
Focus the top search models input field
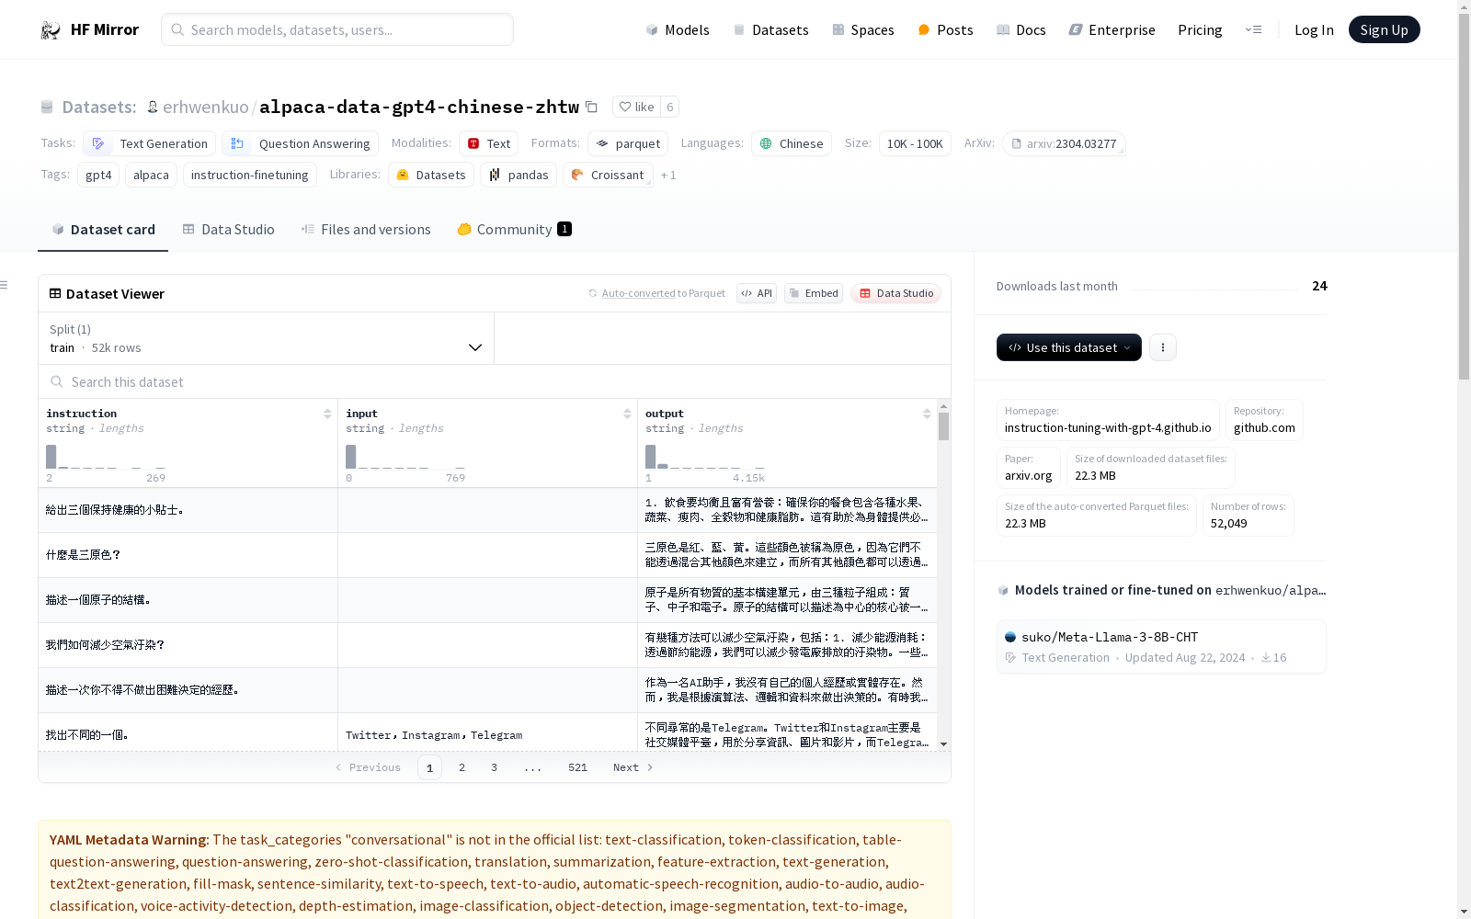click(x=337, y=29)
